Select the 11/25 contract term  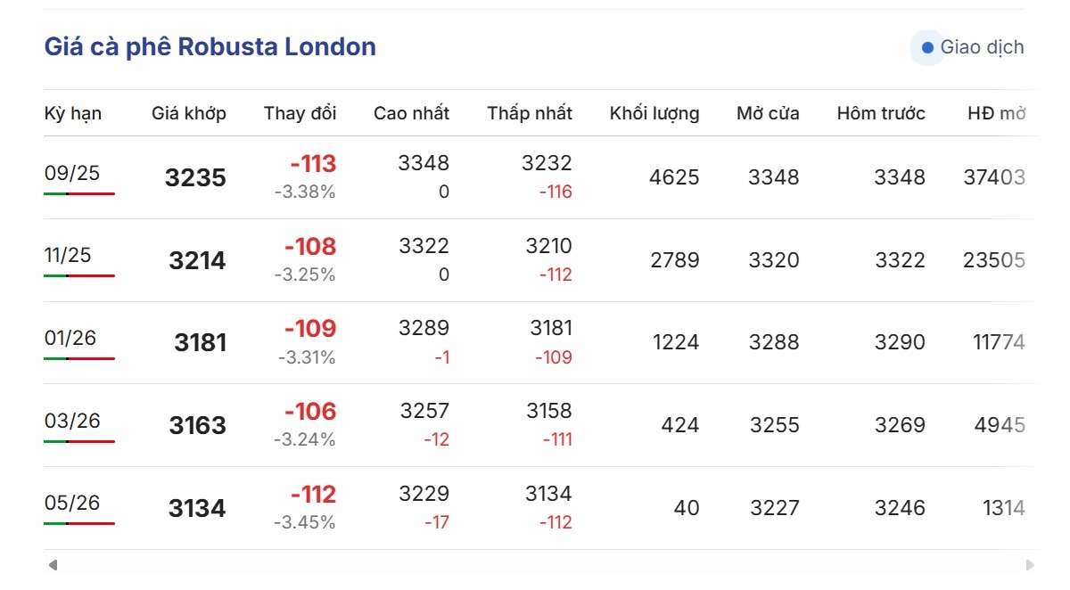[x=68, y=255]
